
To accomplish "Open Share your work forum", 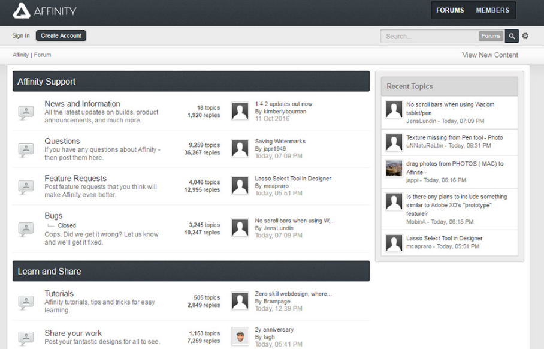I will (73, 333).
